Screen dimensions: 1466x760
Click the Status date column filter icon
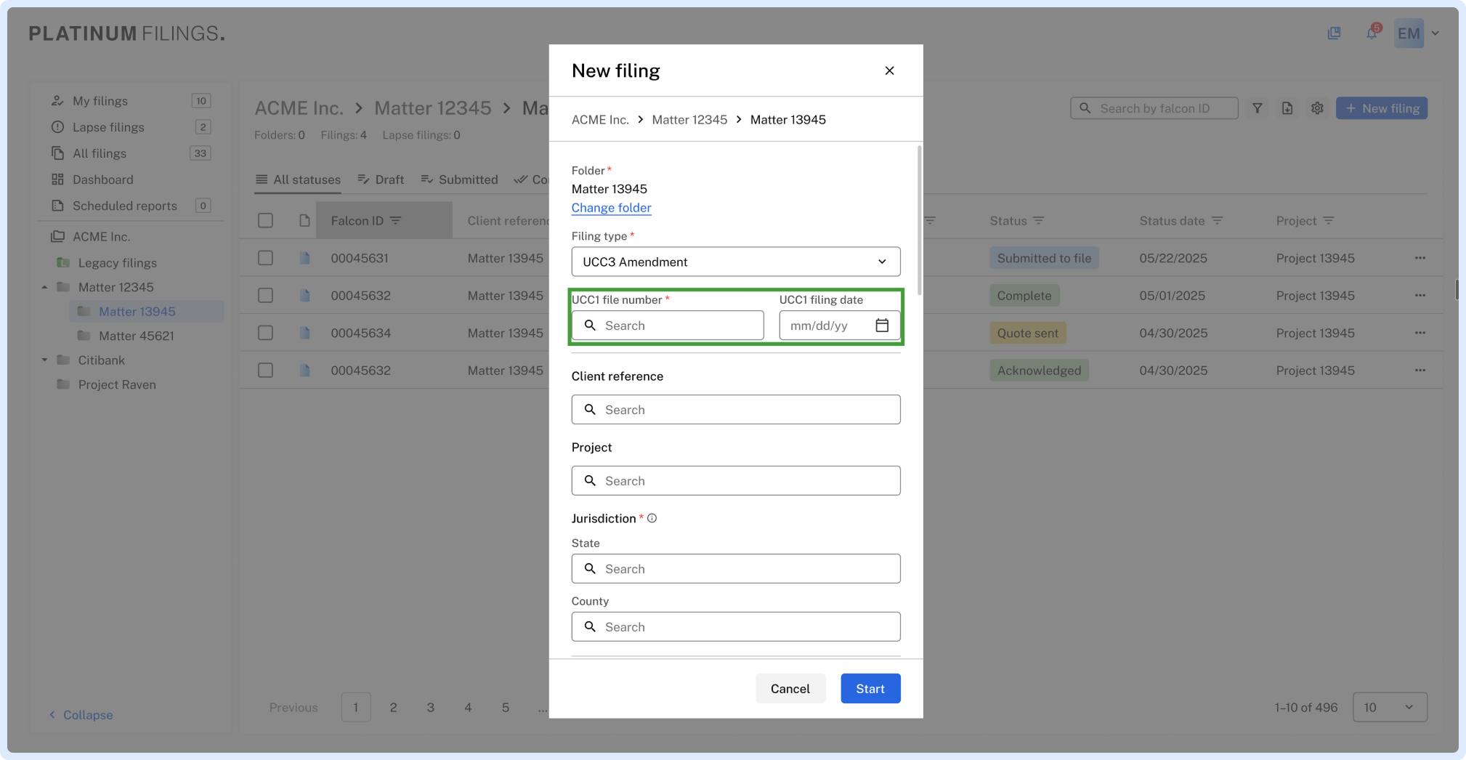point(1218,220)
